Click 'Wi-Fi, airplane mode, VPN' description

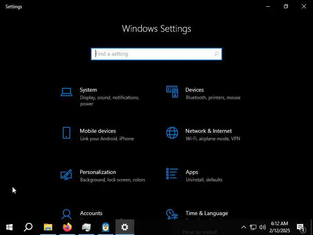tap(213, 139)
